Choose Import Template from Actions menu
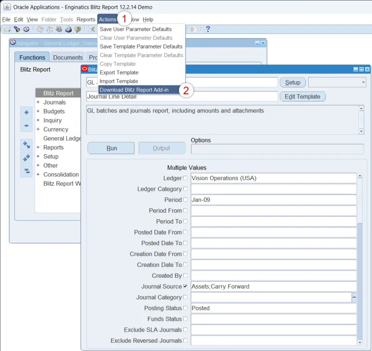 pyautogui.click(x=119, y=81)
